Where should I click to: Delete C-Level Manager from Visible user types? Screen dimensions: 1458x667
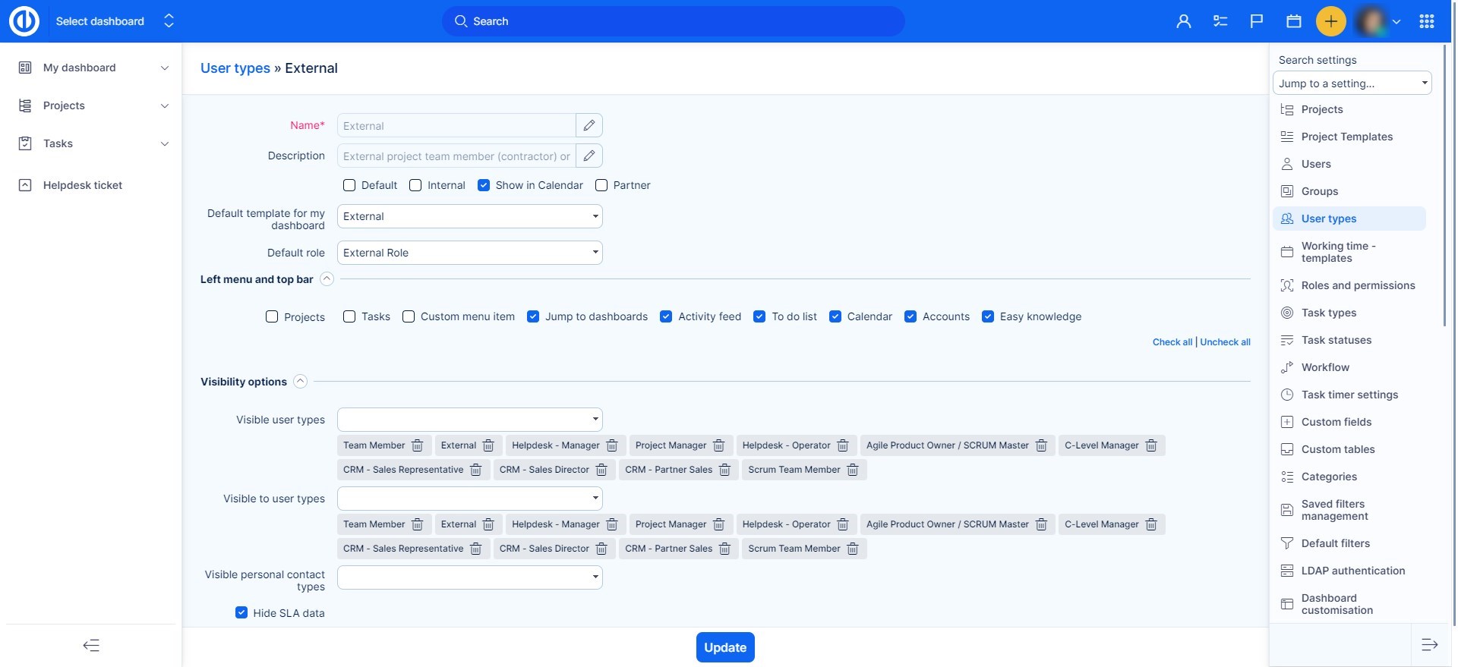[x=1151, y=445]
